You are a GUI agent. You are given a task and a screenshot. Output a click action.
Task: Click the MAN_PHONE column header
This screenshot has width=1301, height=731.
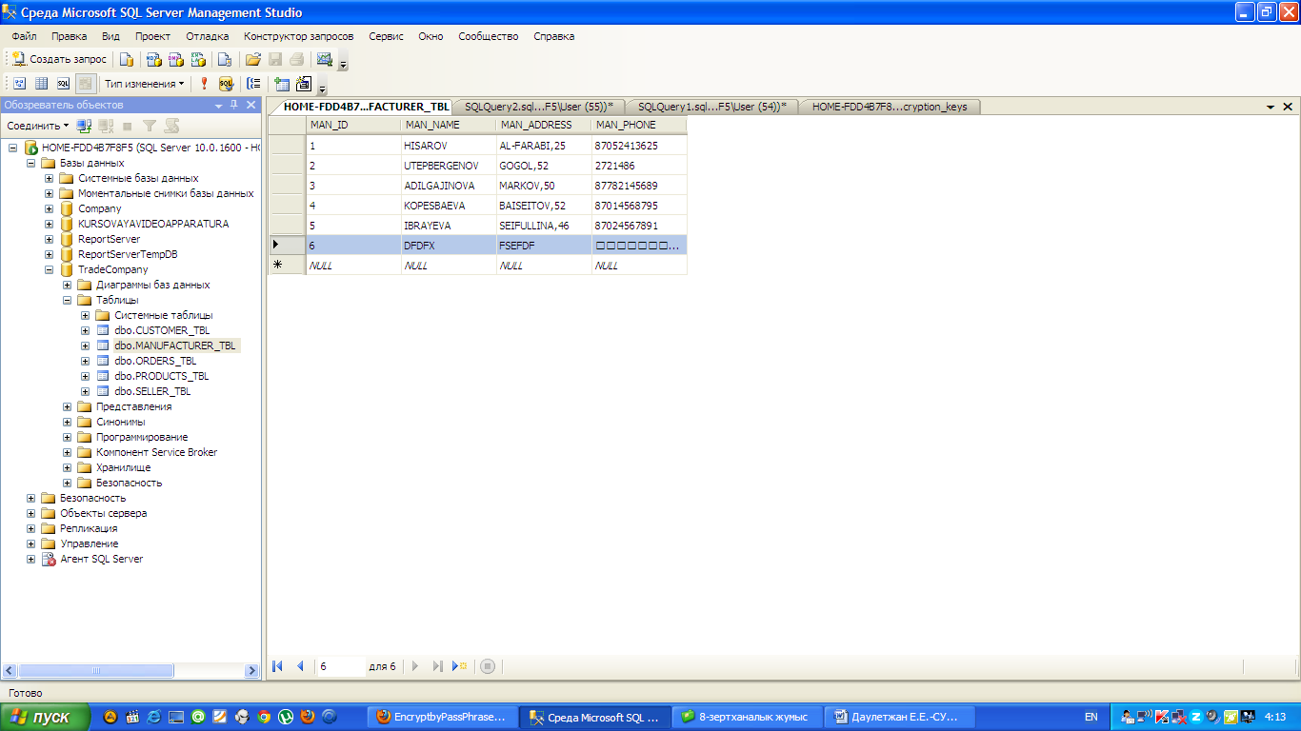pos(638,125)
